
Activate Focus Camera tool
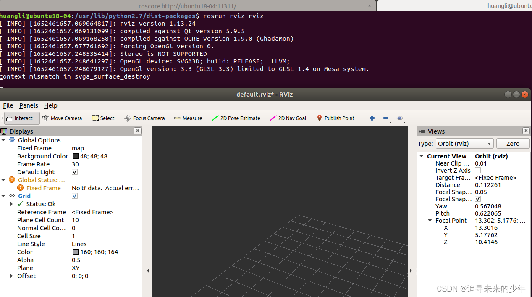[144, 118]
